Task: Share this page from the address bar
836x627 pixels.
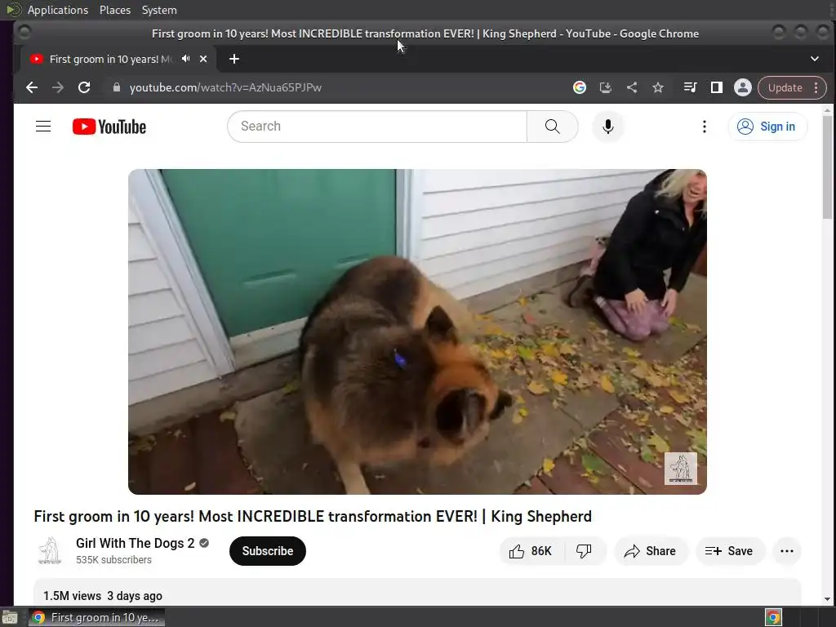Action: [632, 87]
